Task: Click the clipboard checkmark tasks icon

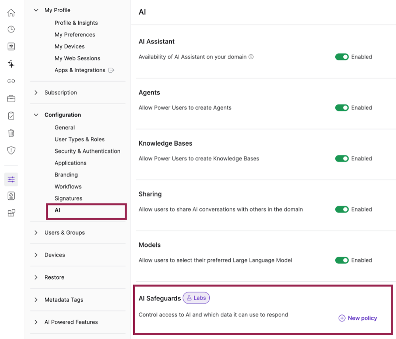Action: (11, 116)
